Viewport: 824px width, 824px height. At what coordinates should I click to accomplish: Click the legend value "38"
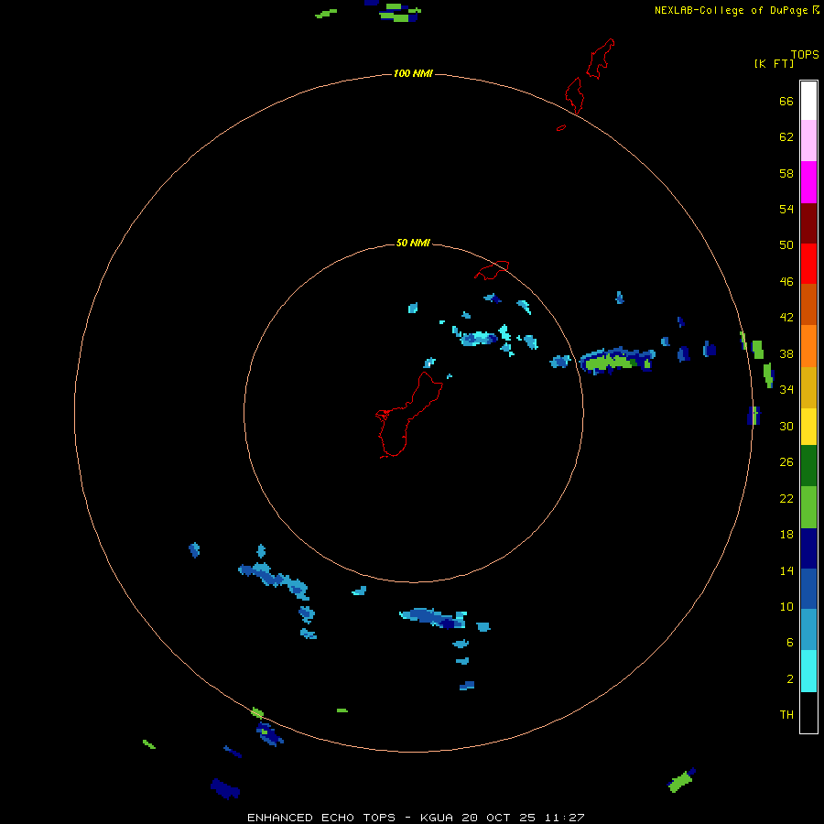click(x=786, y=354)
